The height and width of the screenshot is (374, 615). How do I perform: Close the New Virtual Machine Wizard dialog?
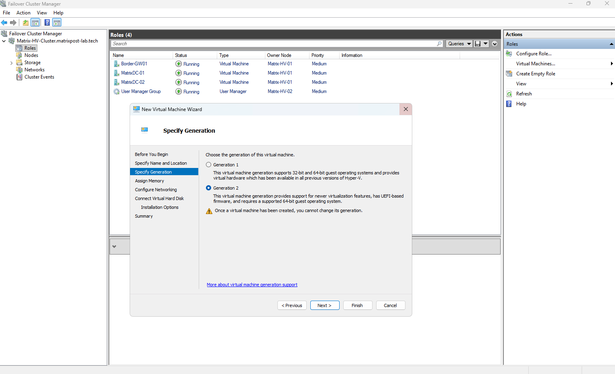click(x=406, y=109)
